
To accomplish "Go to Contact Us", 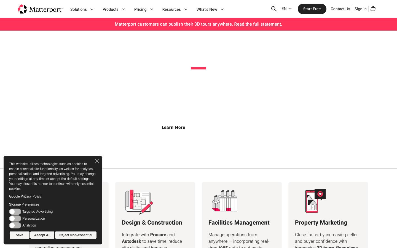I will [340, 9].
